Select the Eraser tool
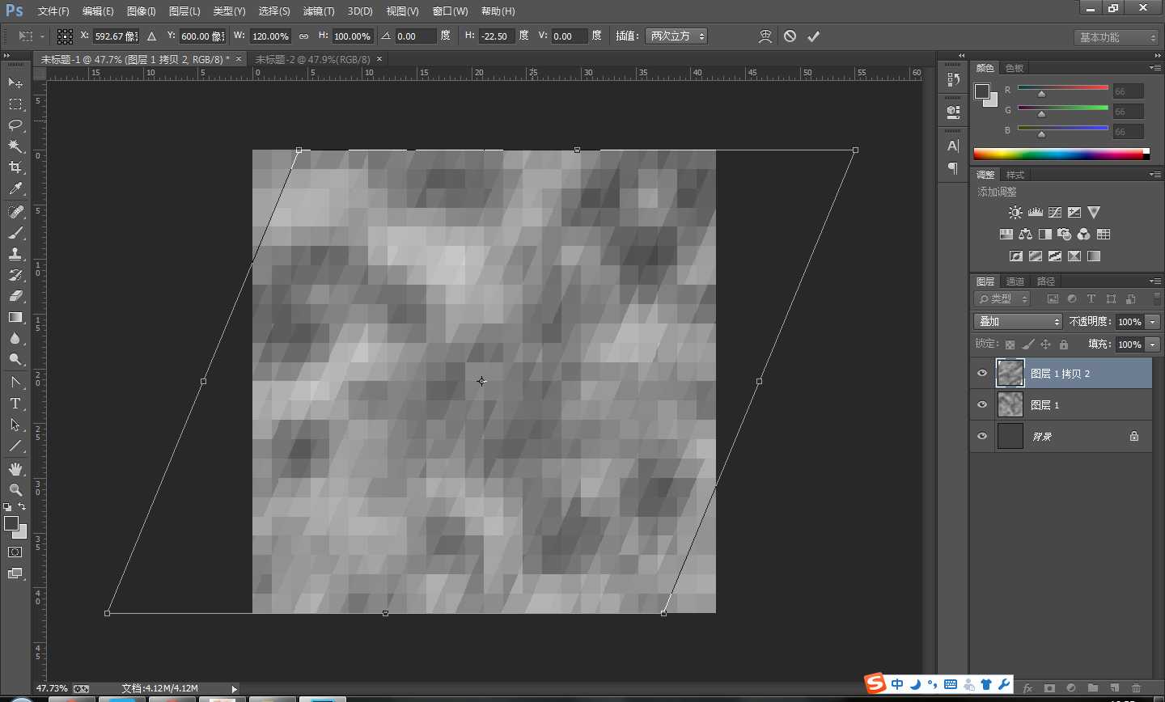Image resolution: width=1165 pixels, height=702 pixels. point(15,296)
